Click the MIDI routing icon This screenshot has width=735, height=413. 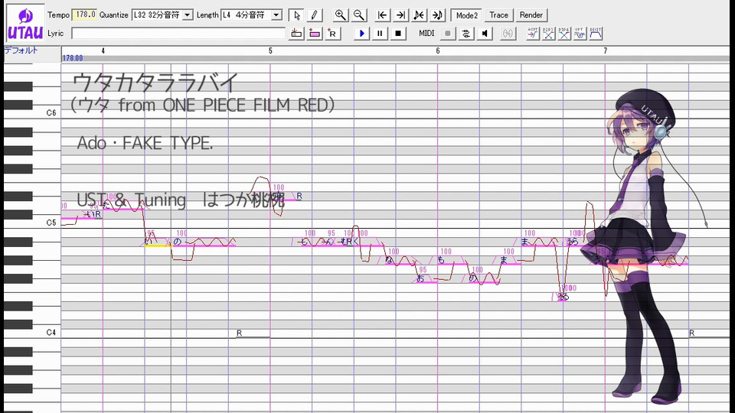(x=466, y=33)
